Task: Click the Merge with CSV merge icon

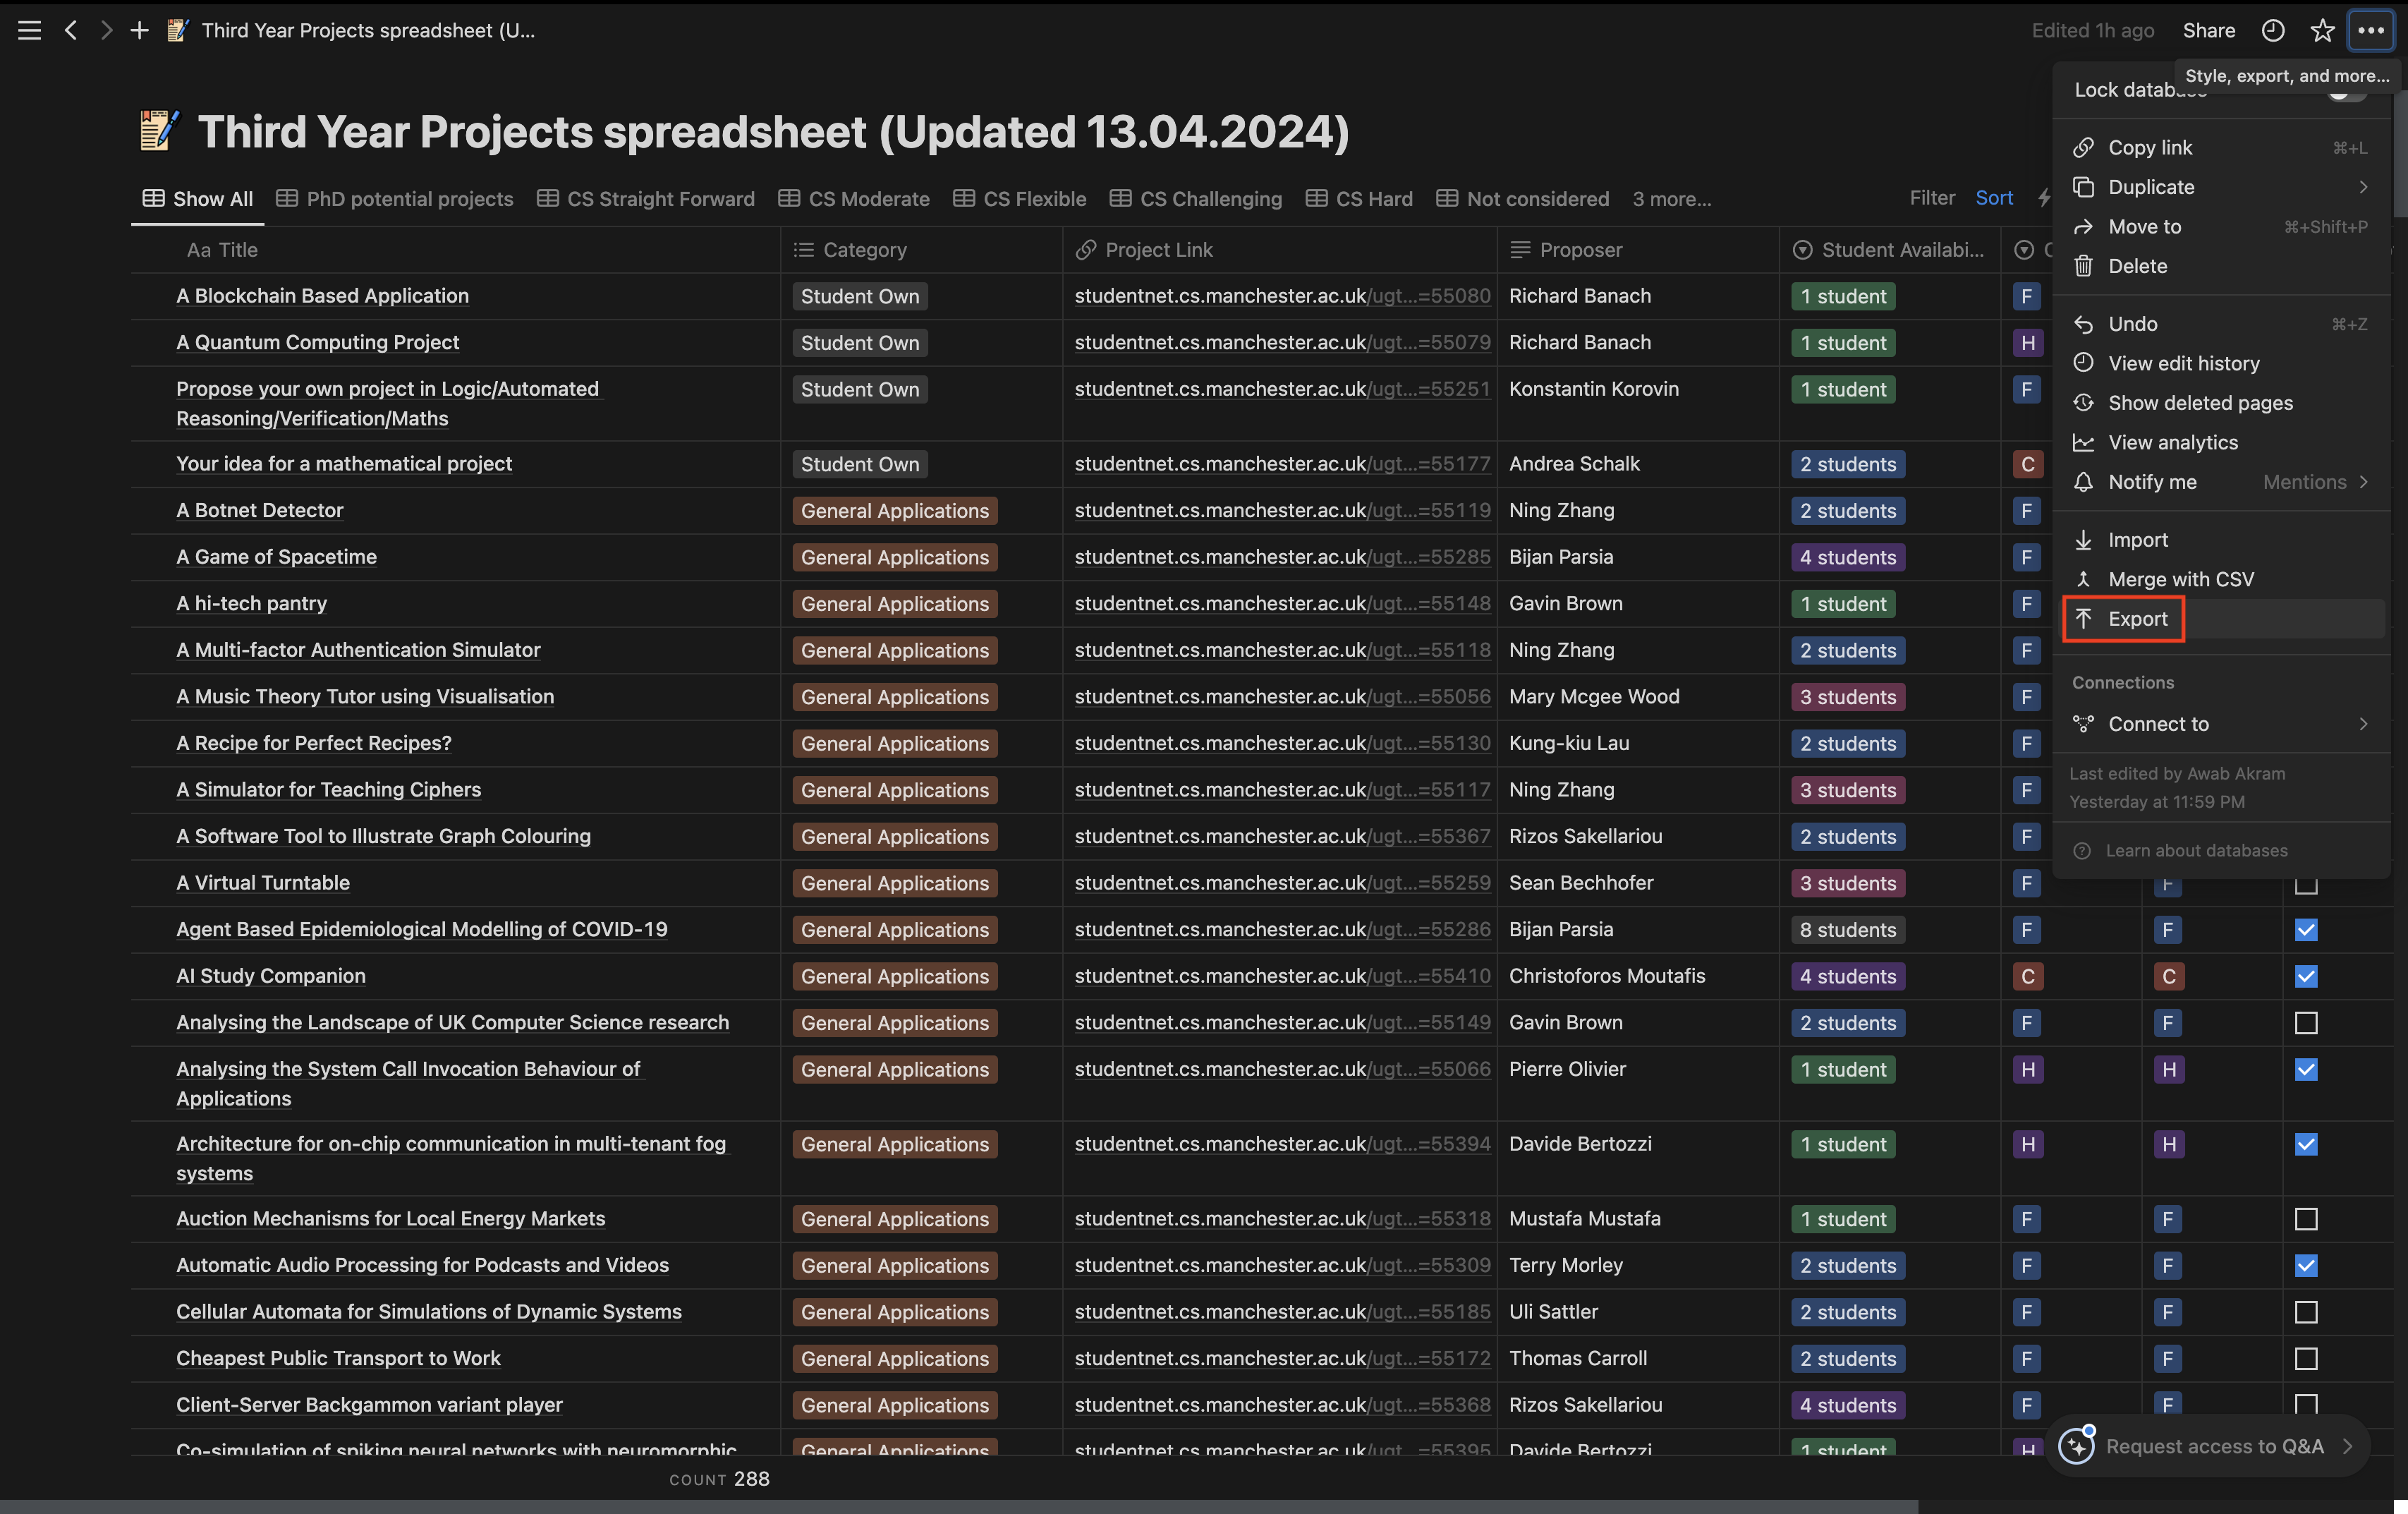Action: point(2083,579)
